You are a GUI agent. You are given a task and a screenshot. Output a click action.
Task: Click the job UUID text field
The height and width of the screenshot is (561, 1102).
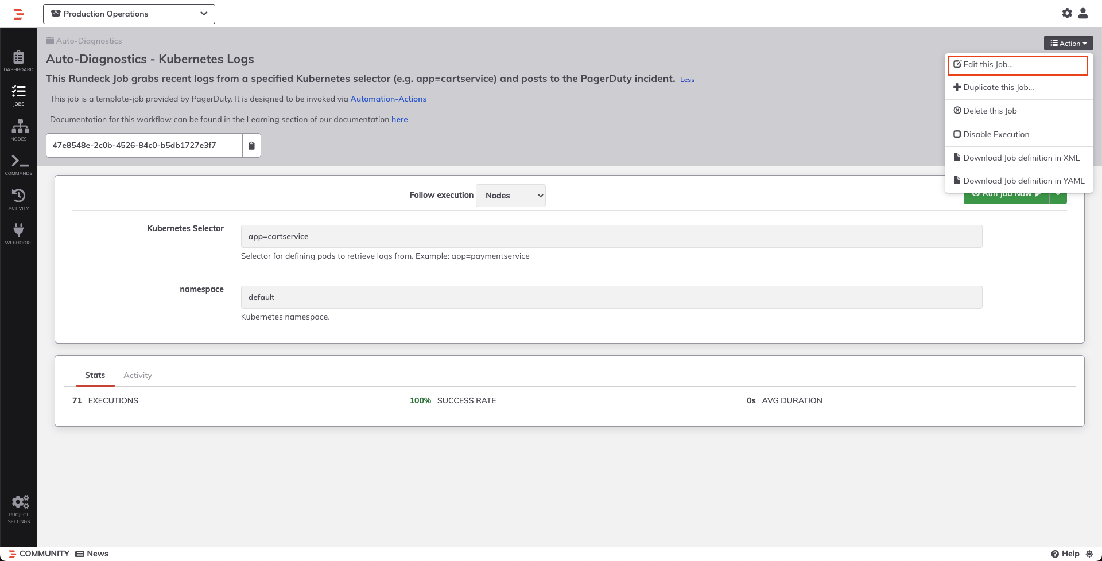click(x=144, y=146)
